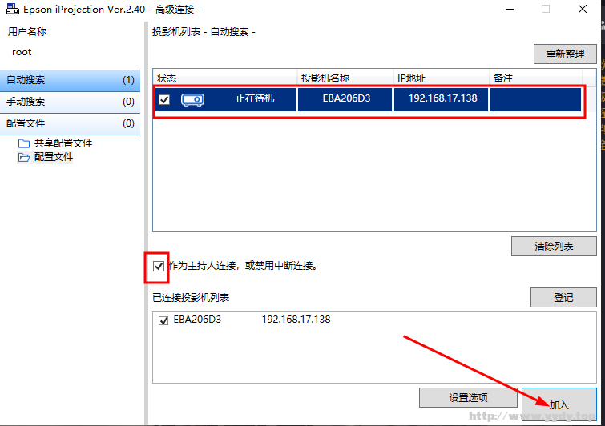The width and height of the screenshot is (605, 426).
Task: Click the projector icon in EBA206D3 row
Action: tap(192, 100)
